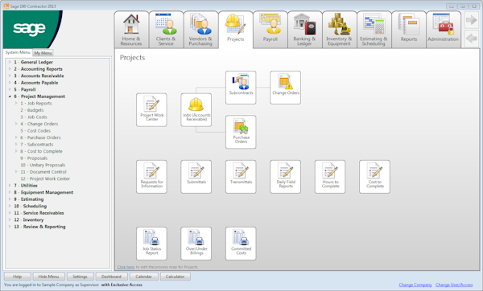The height and width of the screenshot is (291, 483).
Task: Select 10 - Unitary Proposals tree item
Action: point(43,165)
